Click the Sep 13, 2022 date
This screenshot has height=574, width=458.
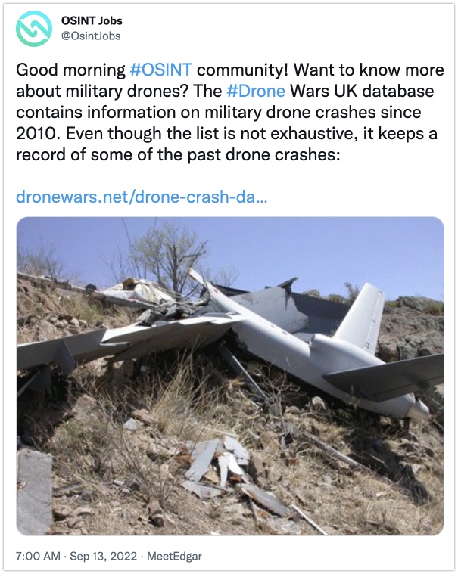tap(103, 556)
